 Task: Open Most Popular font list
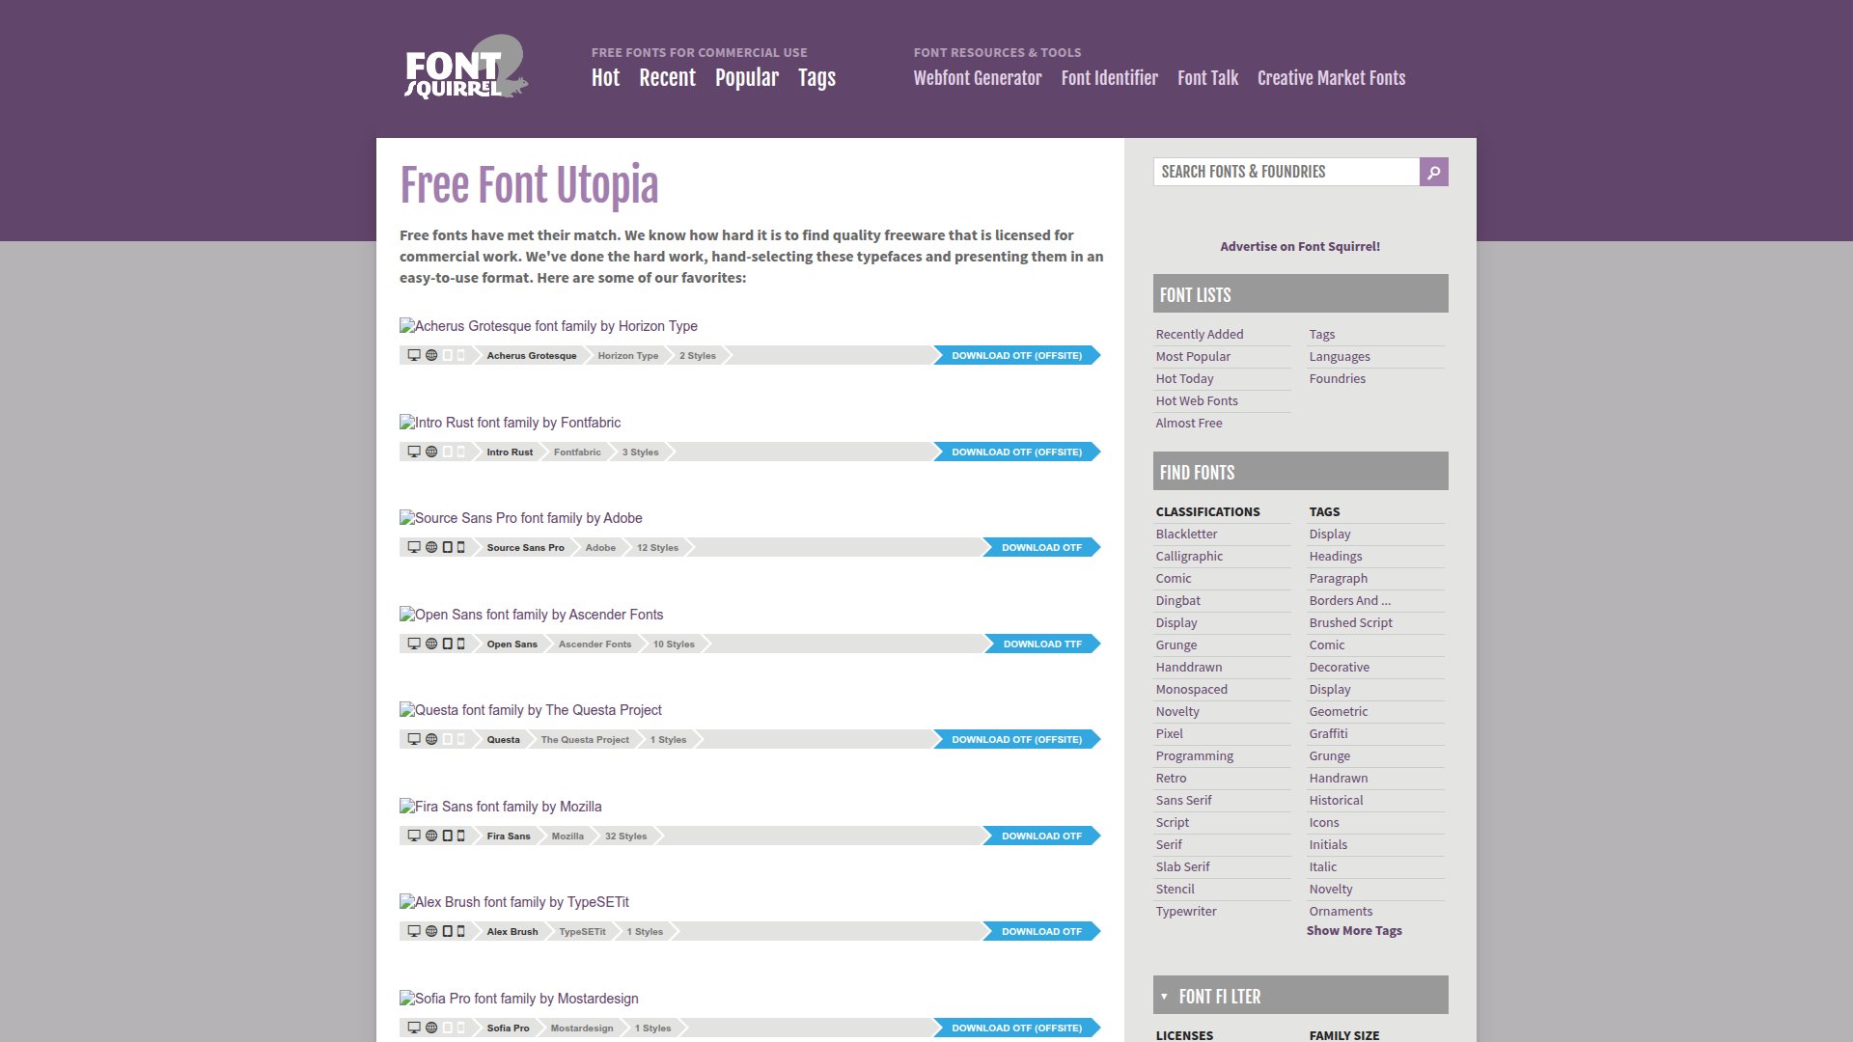coord(1193,356)
